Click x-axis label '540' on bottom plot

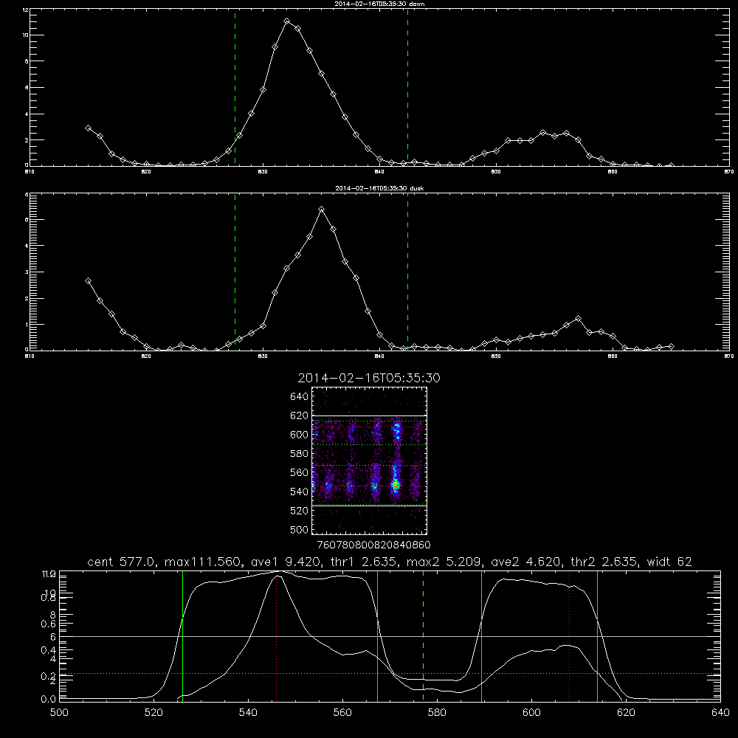[x=248, y=713]
